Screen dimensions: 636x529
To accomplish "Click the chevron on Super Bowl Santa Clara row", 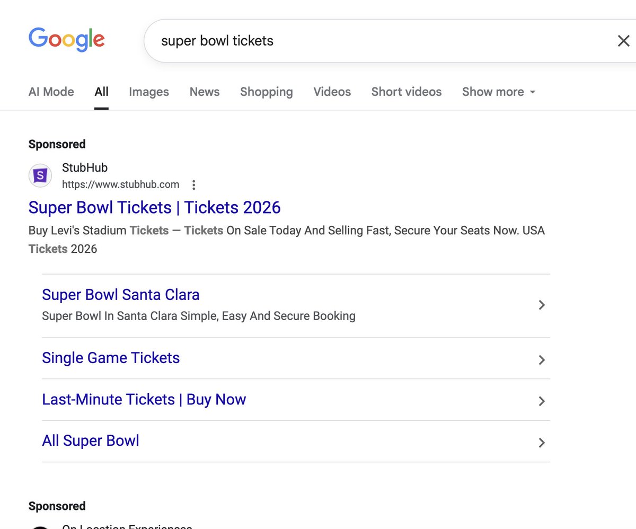I will 542,305.
